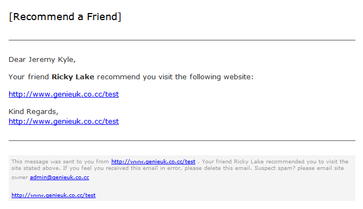363x209 pixels.
Task: Email the site owner at admin@genieuk.co.cc
Action: (60, 178)
